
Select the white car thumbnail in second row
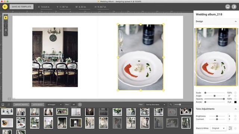(35, 123)
